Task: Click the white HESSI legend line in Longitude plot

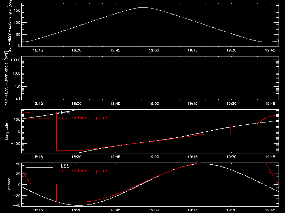Action: (x=40, y=114)
